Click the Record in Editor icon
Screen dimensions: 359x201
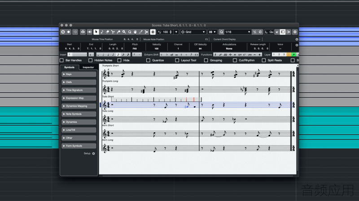pos(69,32)
